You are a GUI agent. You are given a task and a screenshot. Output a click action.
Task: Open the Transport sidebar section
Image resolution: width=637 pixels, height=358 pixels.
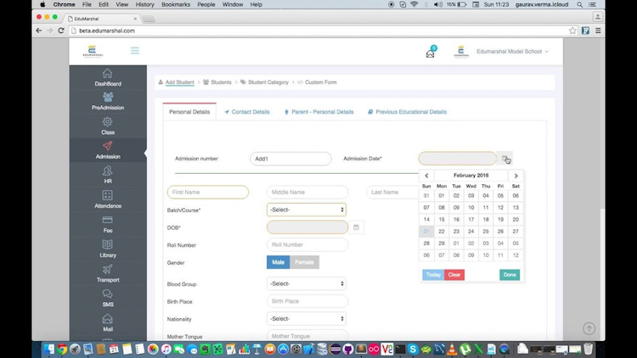(108, 273)
